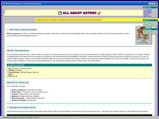This screenshot has width=159, height=119.
Task: Click the Site Stats panel header
Action: tap(150, 20)
